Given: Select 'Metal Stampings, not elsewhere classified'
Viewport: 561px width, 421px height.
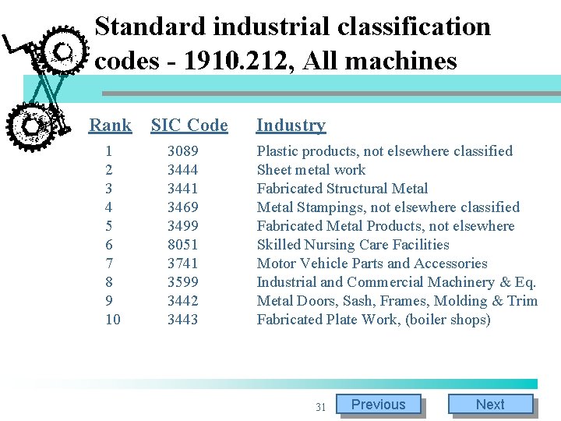Looking at the screenshot, I should [388, 207].
